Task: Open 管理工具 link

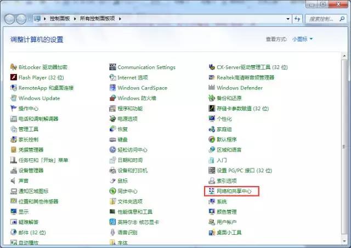Action: [29, 129]
